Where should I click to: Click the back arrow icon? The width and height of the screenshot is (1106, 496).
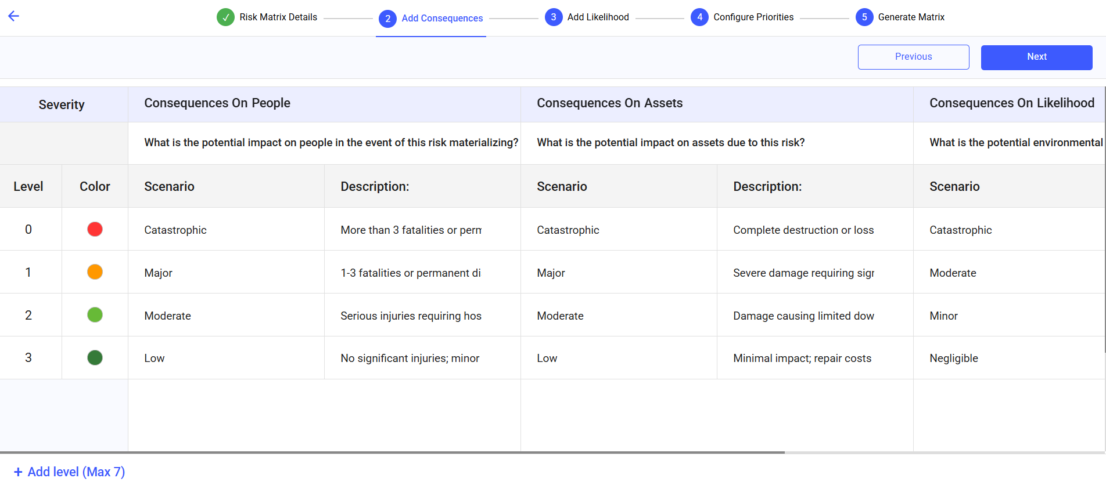click(14, 16)
